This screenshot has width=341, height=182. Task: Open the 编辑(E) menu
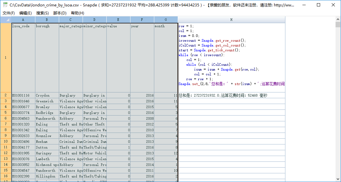click(25, 13)
